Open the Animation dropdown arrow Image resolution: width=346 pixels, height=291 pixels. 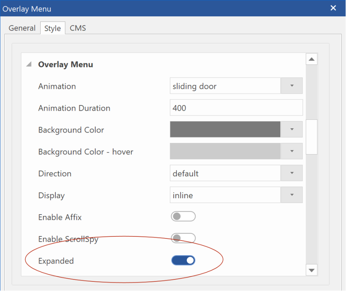[291, 86]
